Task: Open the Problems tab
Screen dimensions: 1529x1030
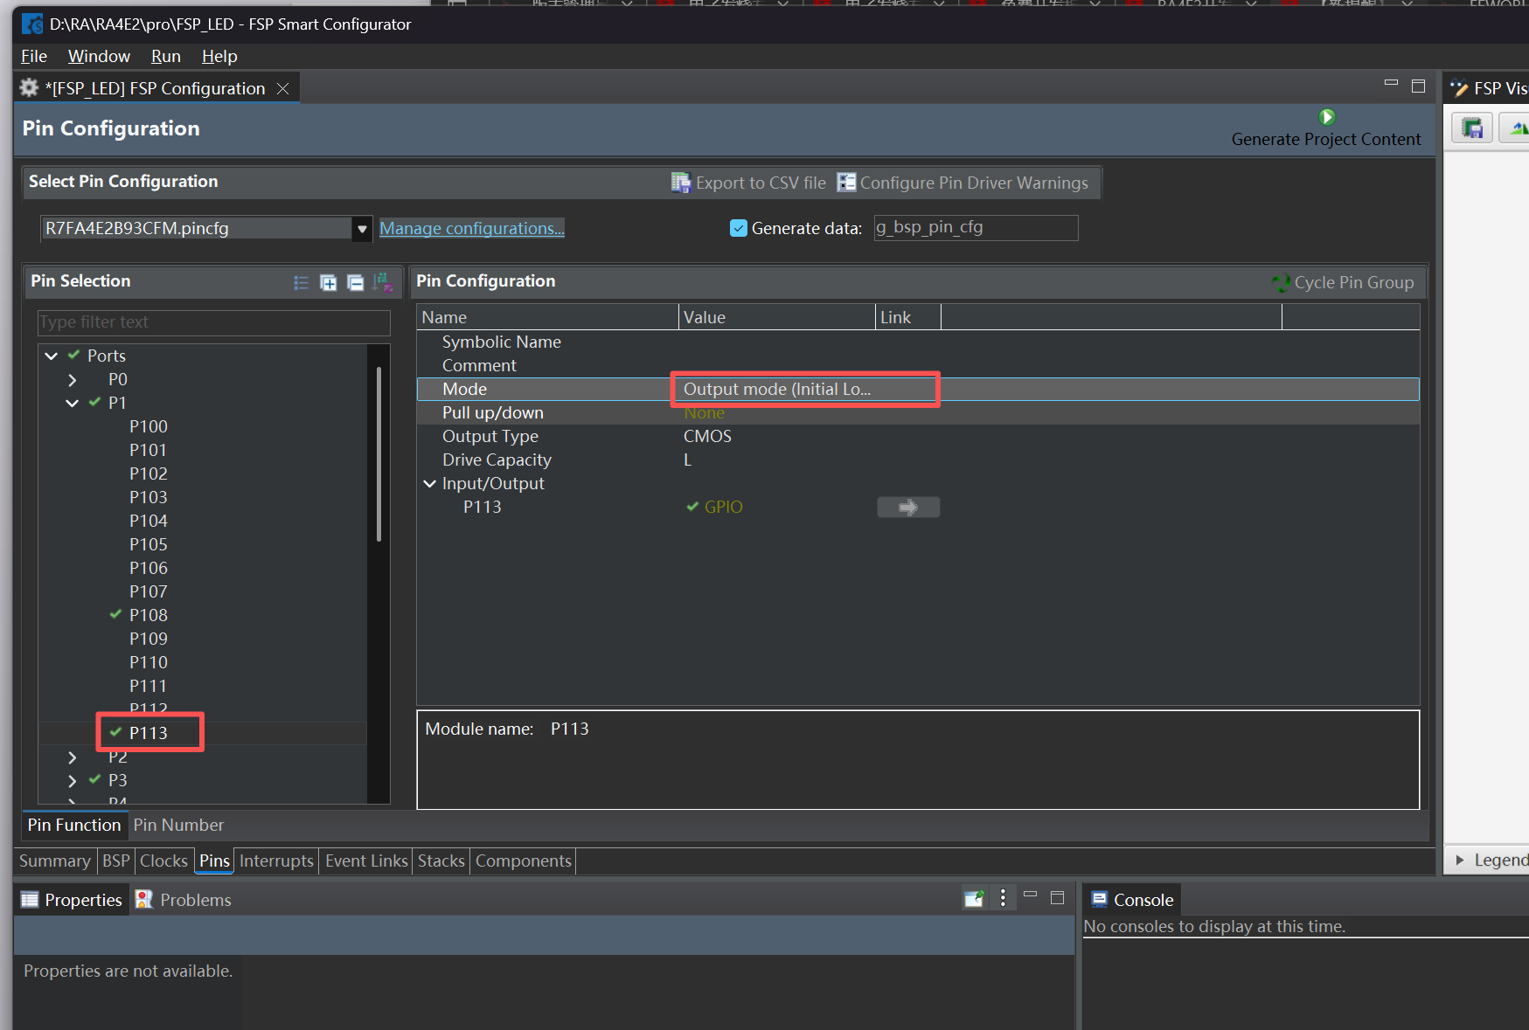Action: pos(184,900)
